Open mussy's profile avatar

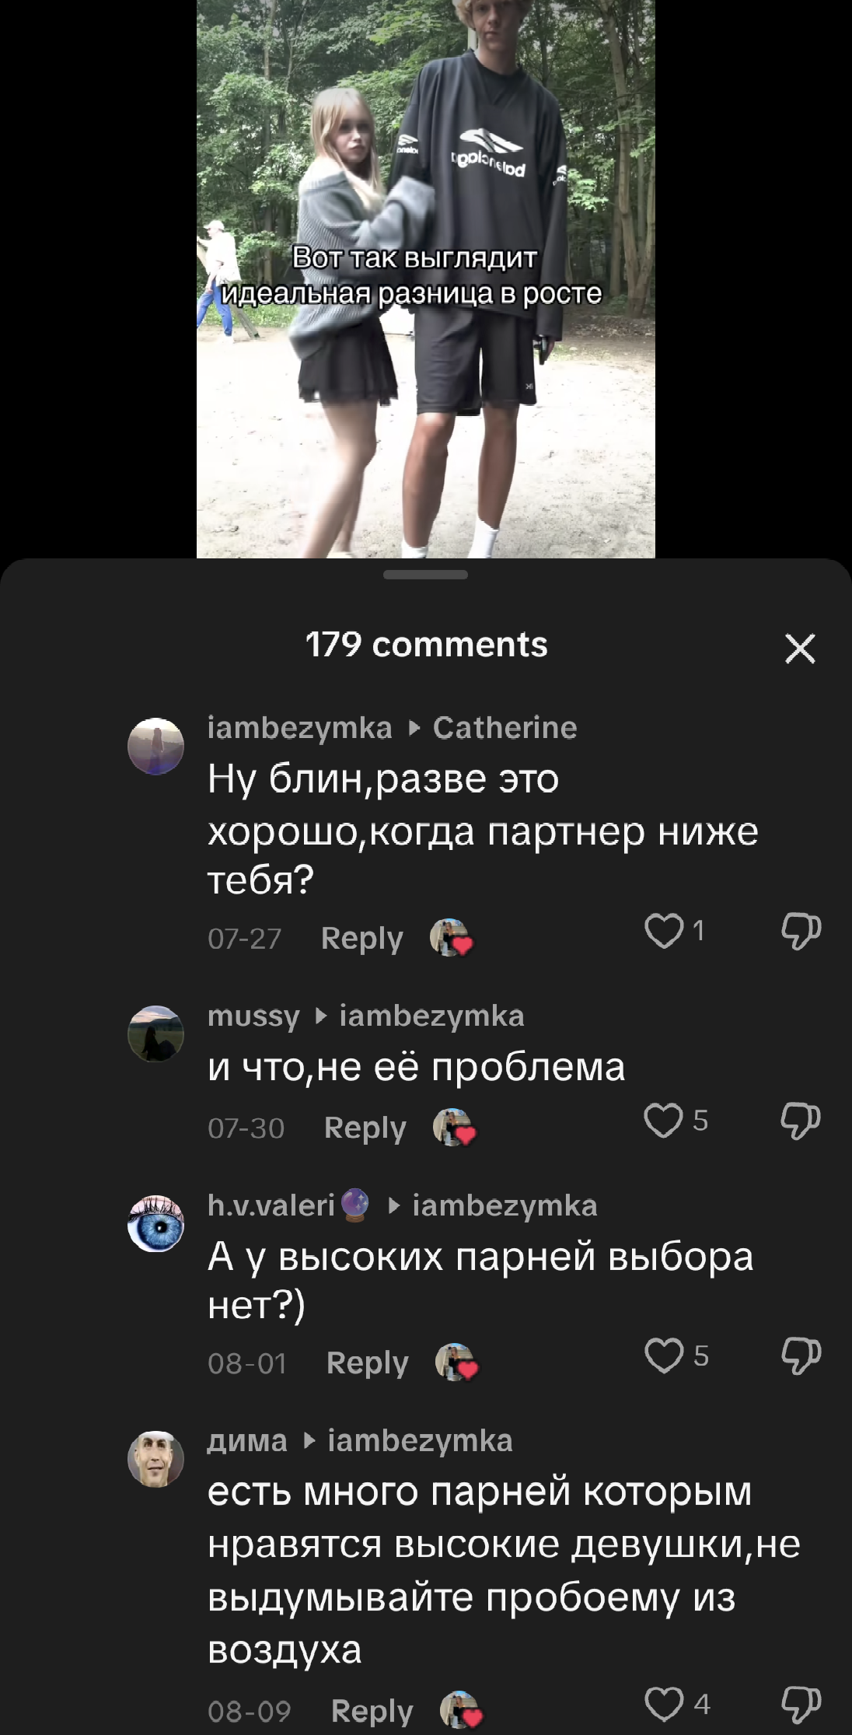click(x=155, y=1034)
